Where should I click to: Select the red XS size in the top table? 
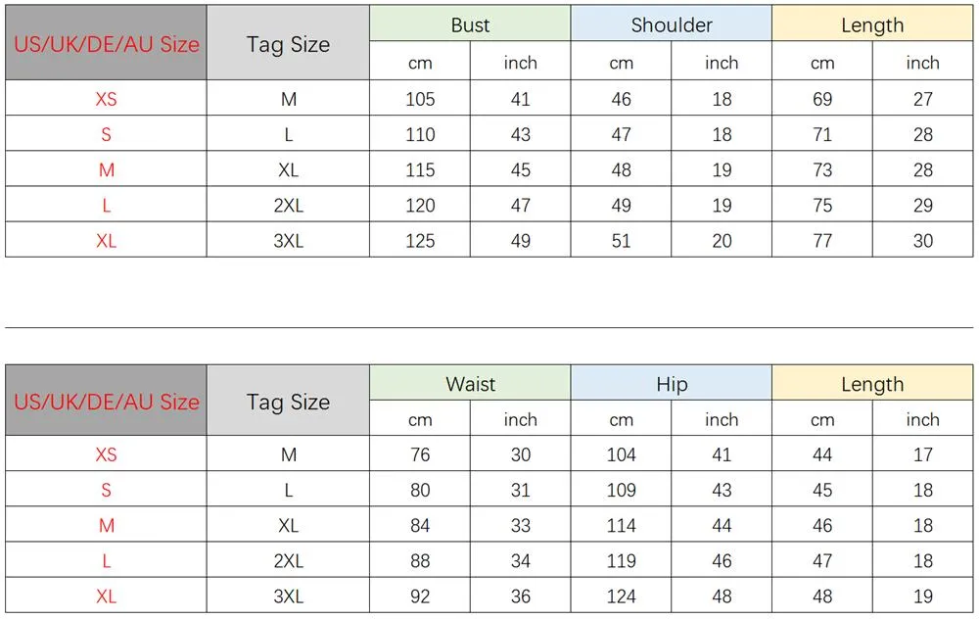point(106,98)
